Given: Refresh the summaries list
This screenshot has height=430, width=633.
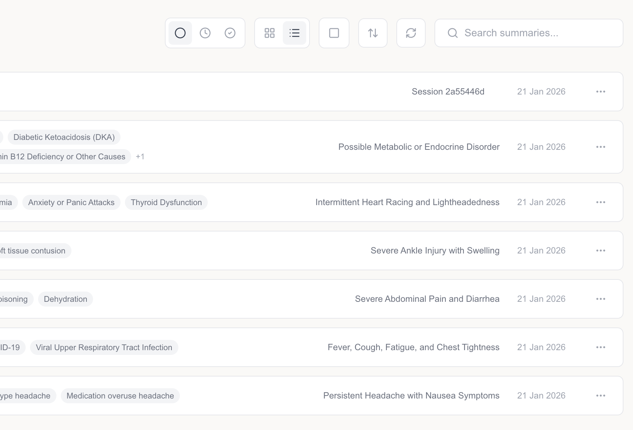Looking at the screenshot, I should pos(411,33).
